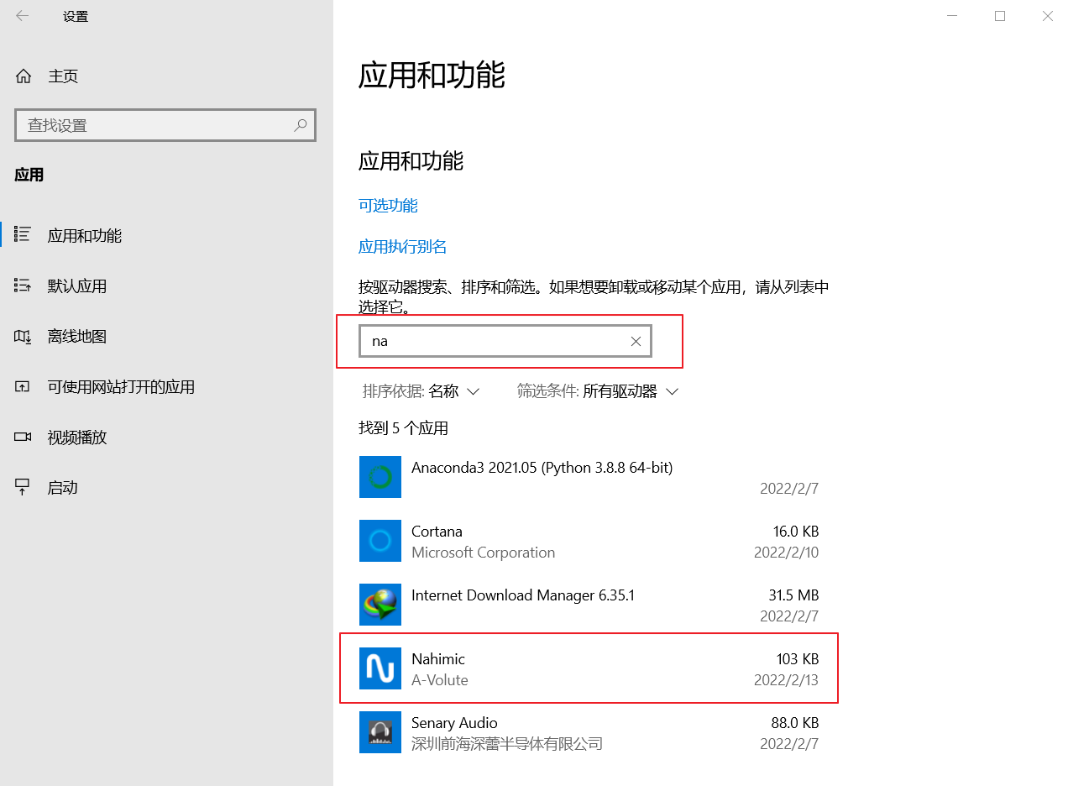Click the 31.5 MB size value
This screenshot has width=1068, height=786.
793,595
